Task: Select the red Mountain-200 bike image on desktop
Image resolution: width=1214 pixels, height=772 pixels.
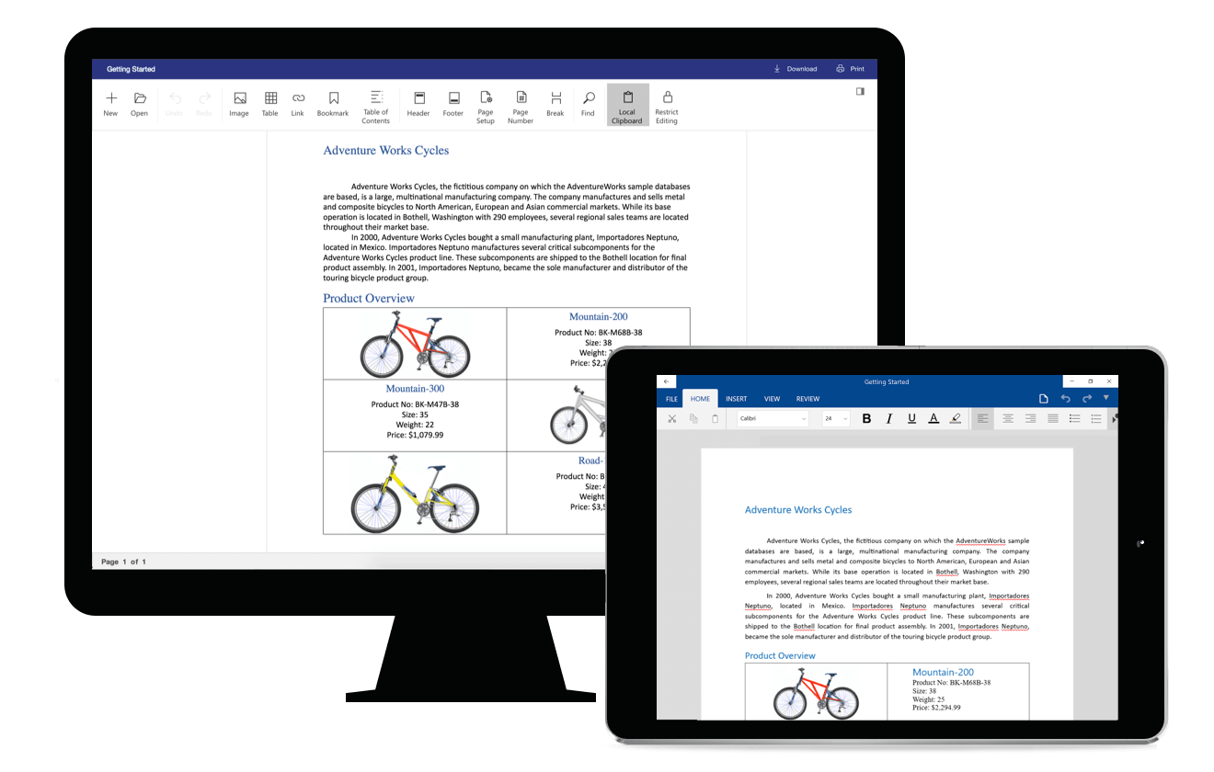Action: pyautogui.click(x=415, y=344)
